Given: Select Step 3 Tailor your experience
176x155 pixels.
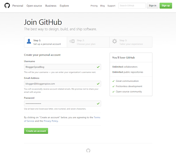Looking at the screenshot, I should coord(131,42).
